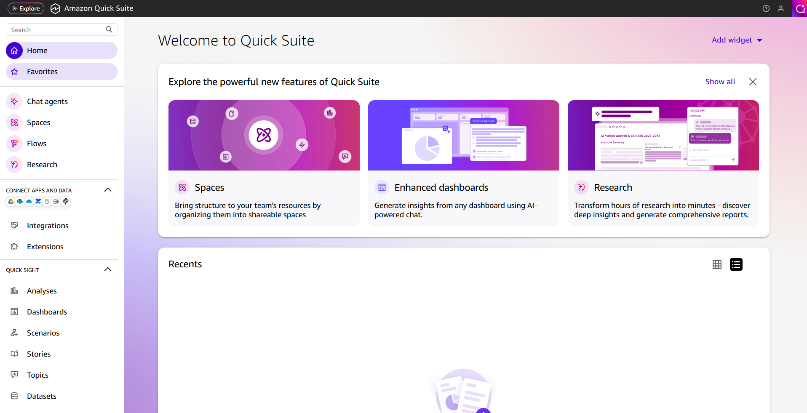Open the Enhanced dashboards feature card
Image resolution: width=807 pixels, height=413 pixels.
[464, 163]
